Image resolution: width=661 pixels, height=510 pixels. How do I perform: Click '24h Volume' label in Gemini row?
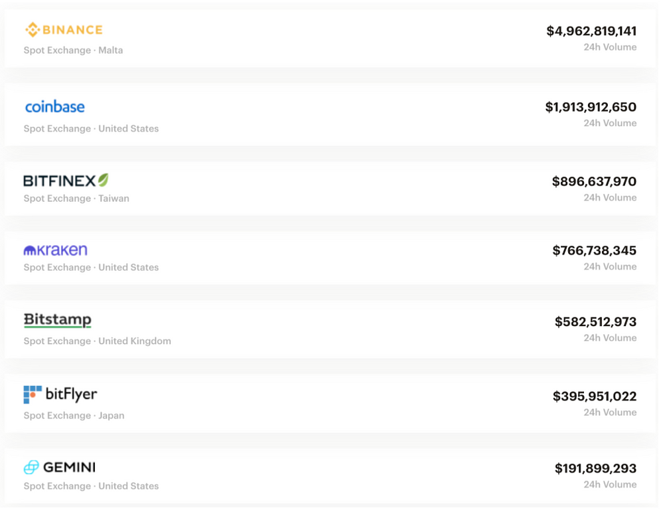pyautogui.click(x=610, y=485)
